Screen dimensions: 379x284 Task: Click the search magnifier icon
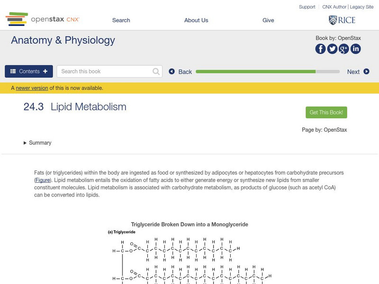point(155,71)
